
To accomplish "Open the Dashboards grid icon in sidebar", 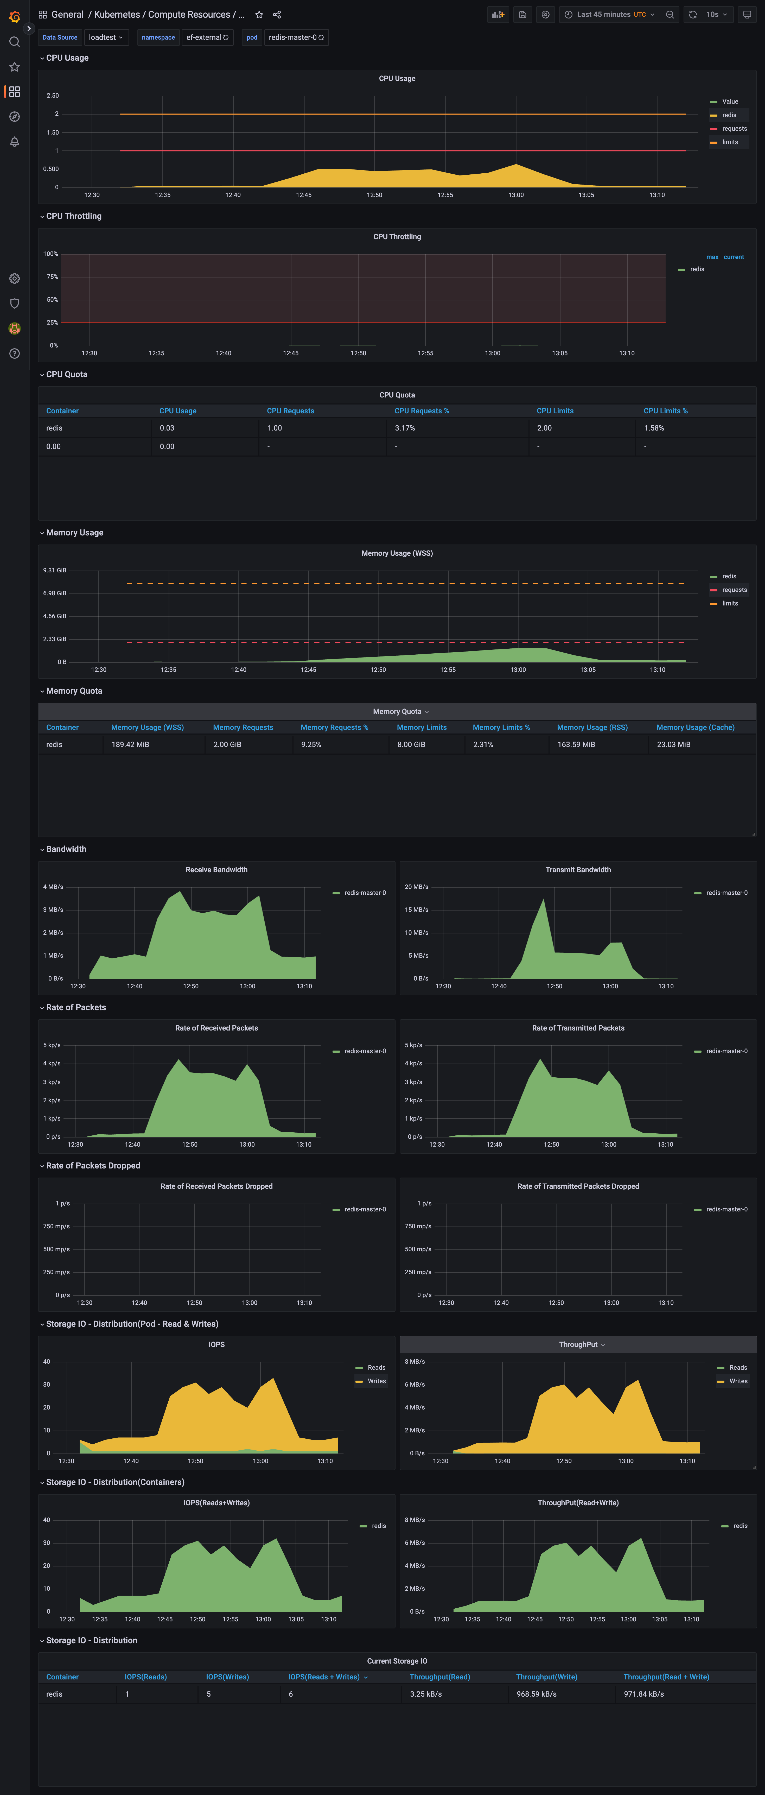I will (x=14, y=91).
